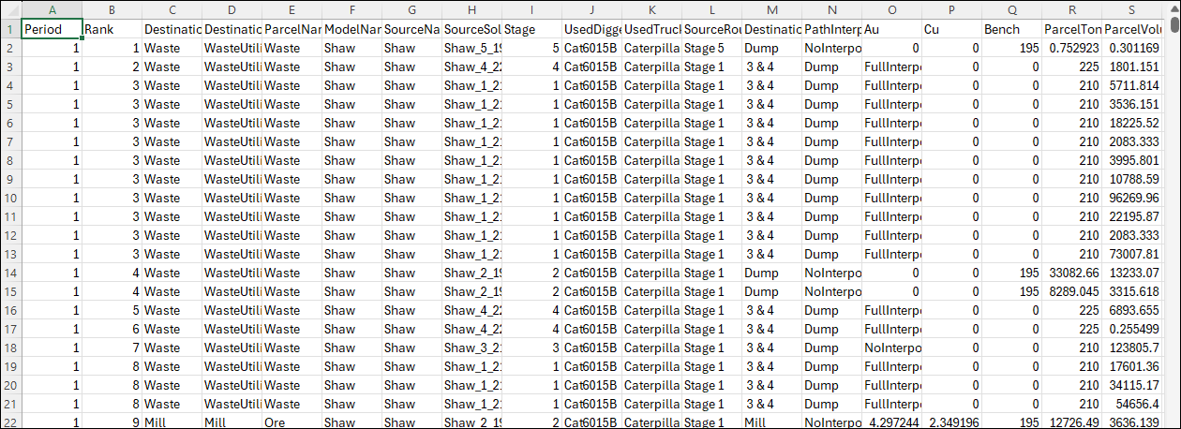This screenshot has width=1181, height=429.
Task: Select the Ore cell in row 22
Action: (x=292, y=422)
